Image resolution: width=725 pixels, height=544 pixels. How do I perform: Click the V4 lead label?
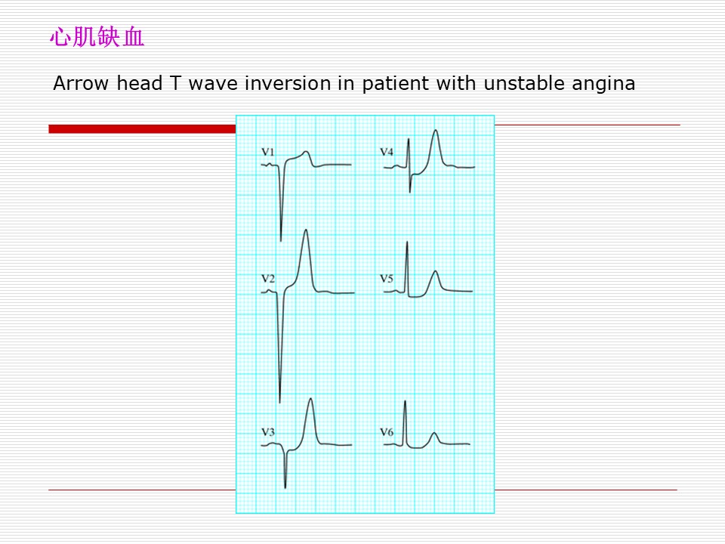coord(387,152)
